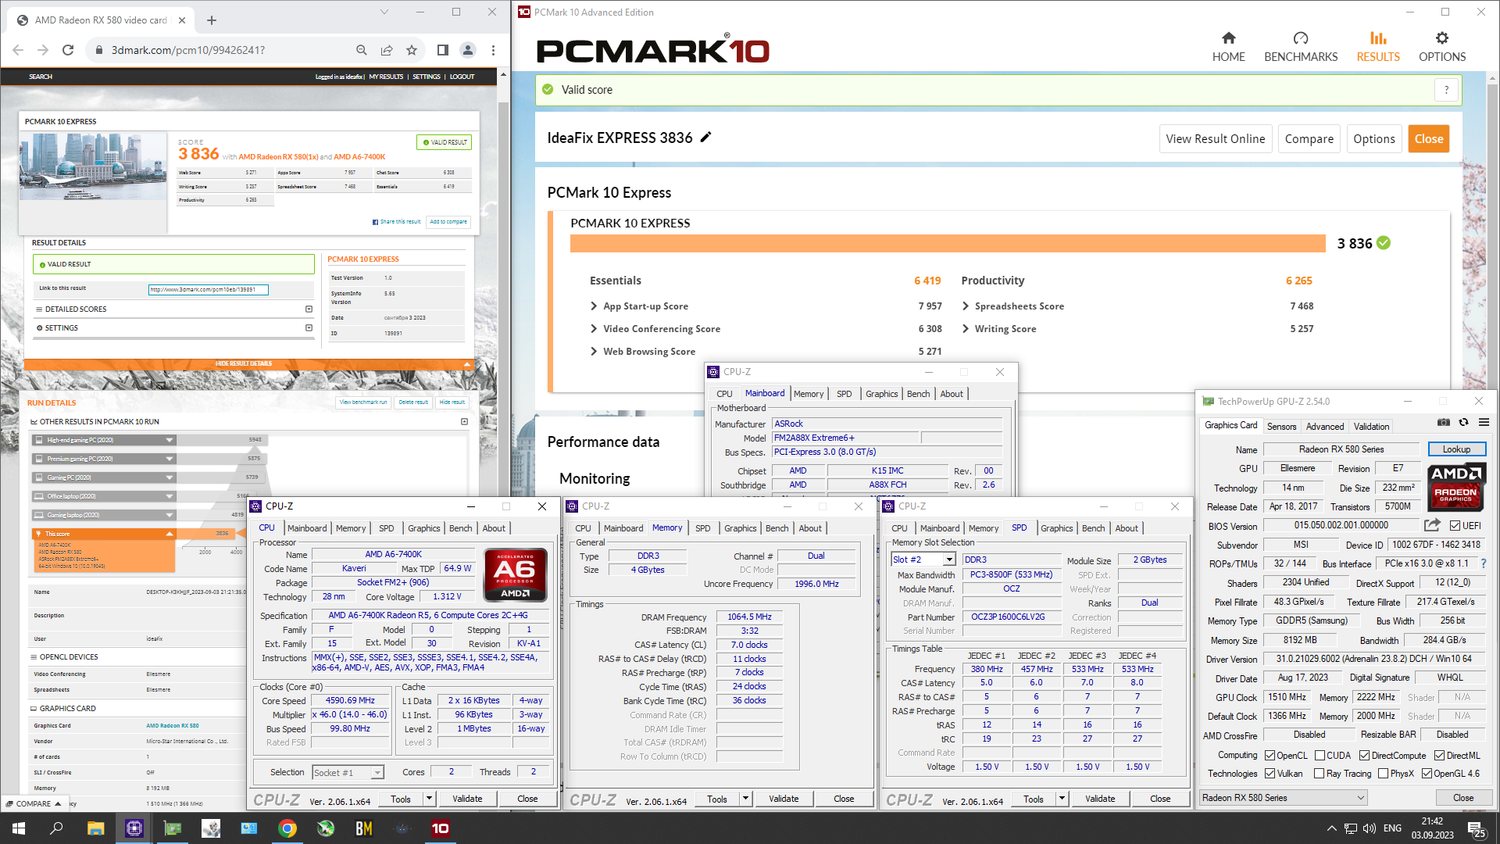Screen dimensions: 1500x844
Task: Open the BENCHMARKS gauge icon
Action: (1300, 38)
